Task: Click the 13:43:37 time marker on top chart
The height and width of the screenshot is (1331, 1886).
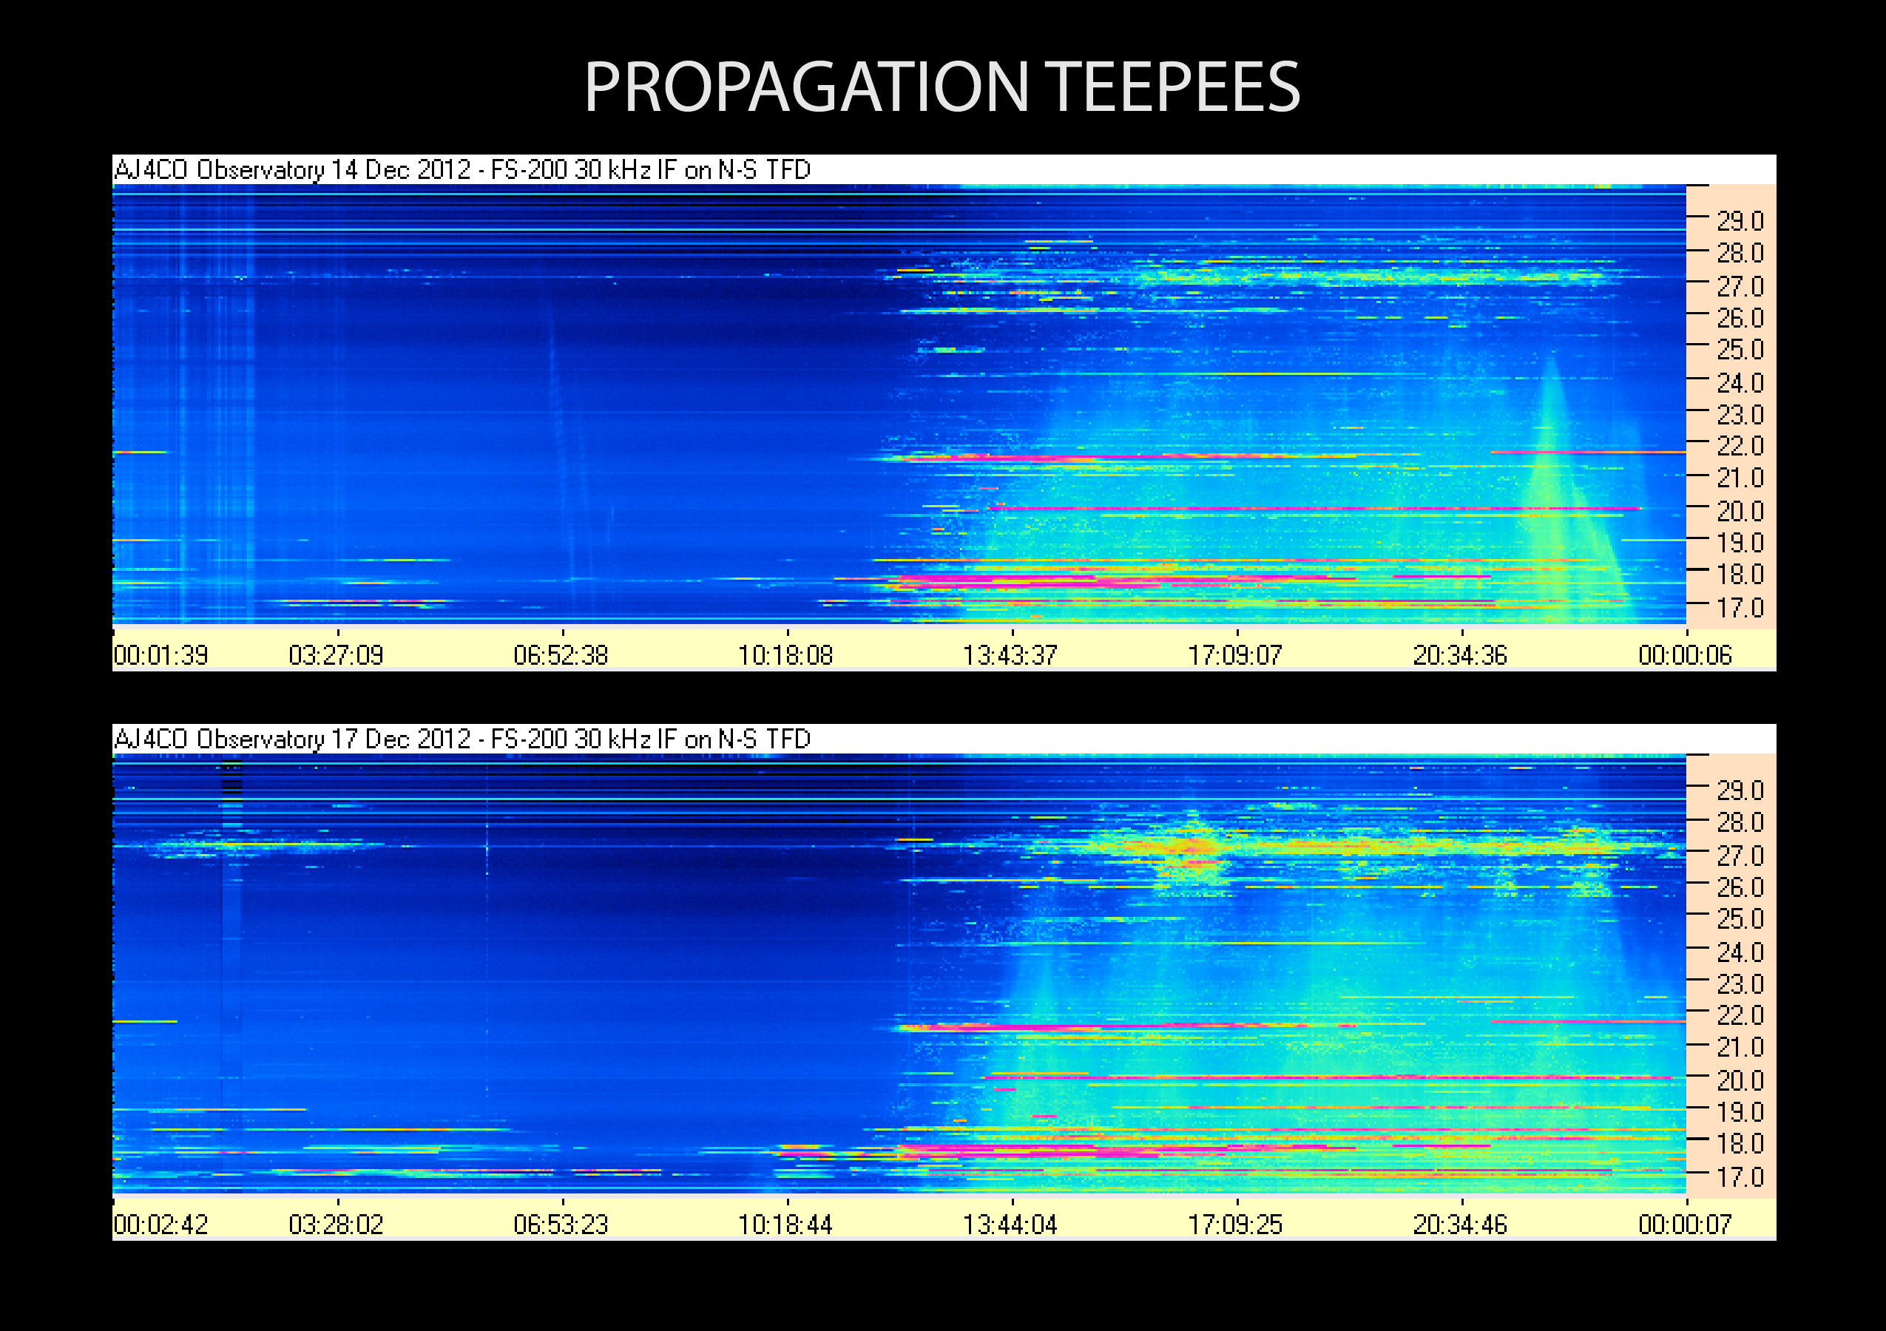Action: [1010, 655]
